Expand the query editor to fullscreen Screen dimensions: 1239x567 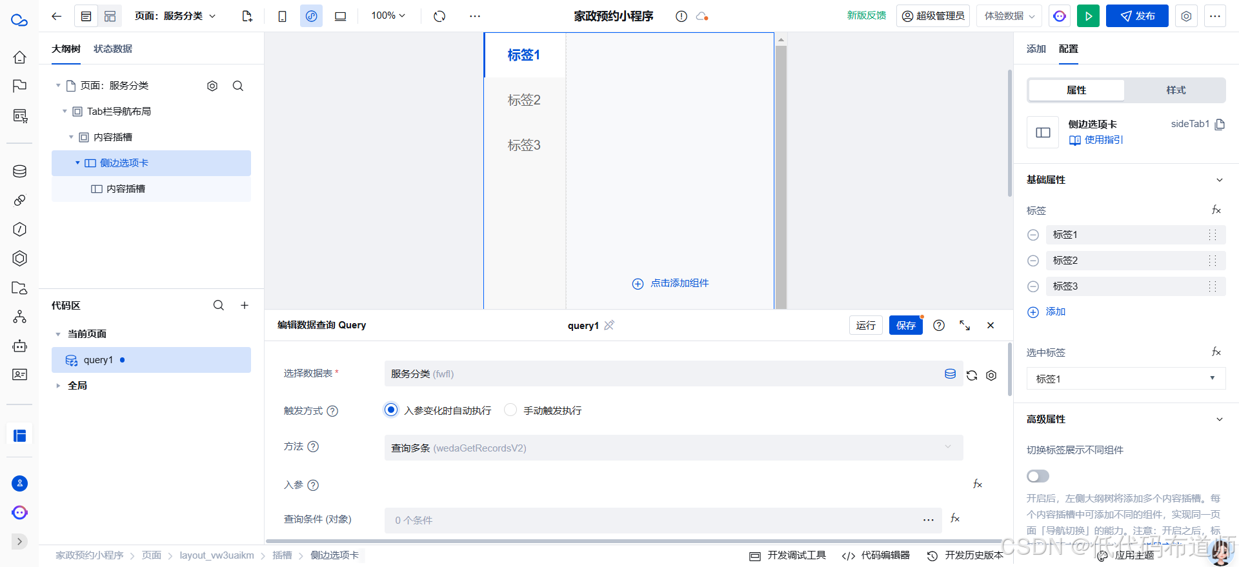(x=965, y=325)
